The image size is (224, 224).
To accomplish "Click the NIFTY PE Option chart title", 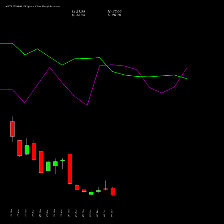I will (32, 7).
